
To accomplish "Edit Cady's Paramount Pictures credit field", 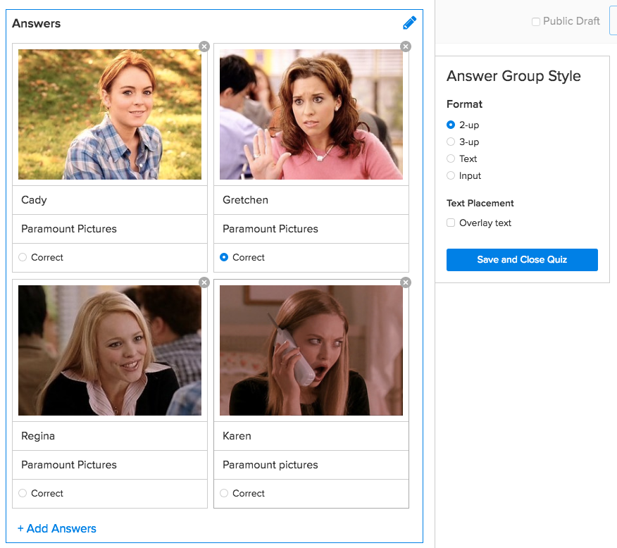I will (110, 229).
